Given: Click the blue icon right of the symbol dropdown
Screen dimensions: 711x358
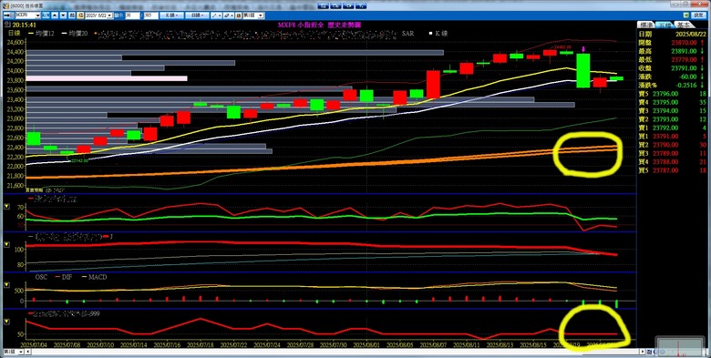Looking at the screenshot, I should click(x=46, y=15).
